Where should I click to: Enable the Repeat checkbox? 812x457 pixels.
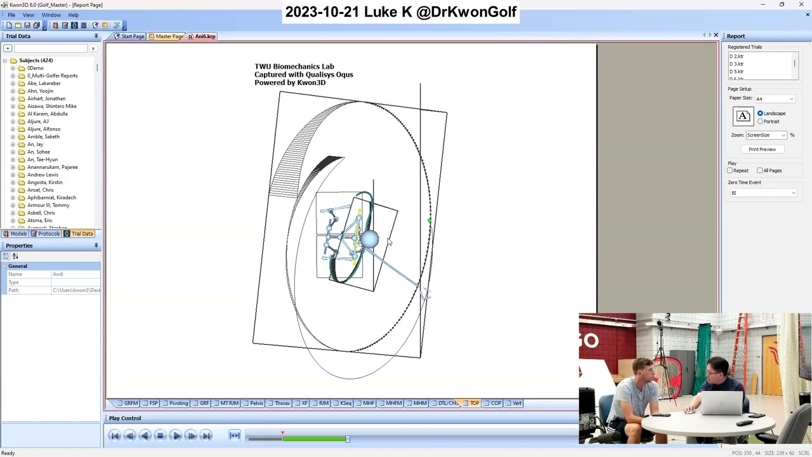[x=730, y=171]
